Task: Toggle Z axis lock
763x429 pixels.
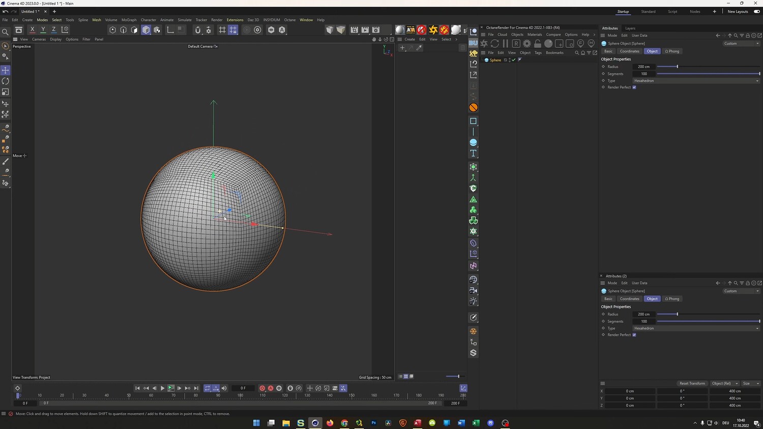Action: (54, 30)
